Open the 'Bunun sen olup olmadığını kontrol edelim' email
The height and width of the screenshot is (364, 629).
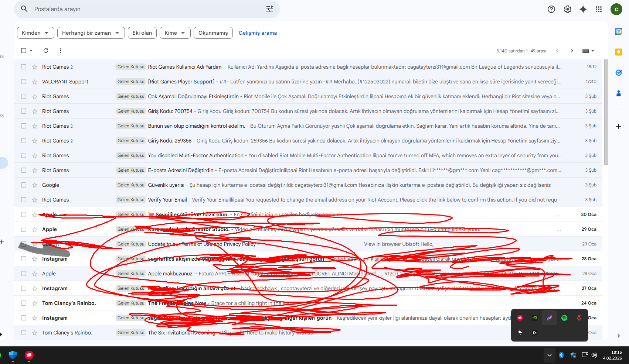[309, 126]
